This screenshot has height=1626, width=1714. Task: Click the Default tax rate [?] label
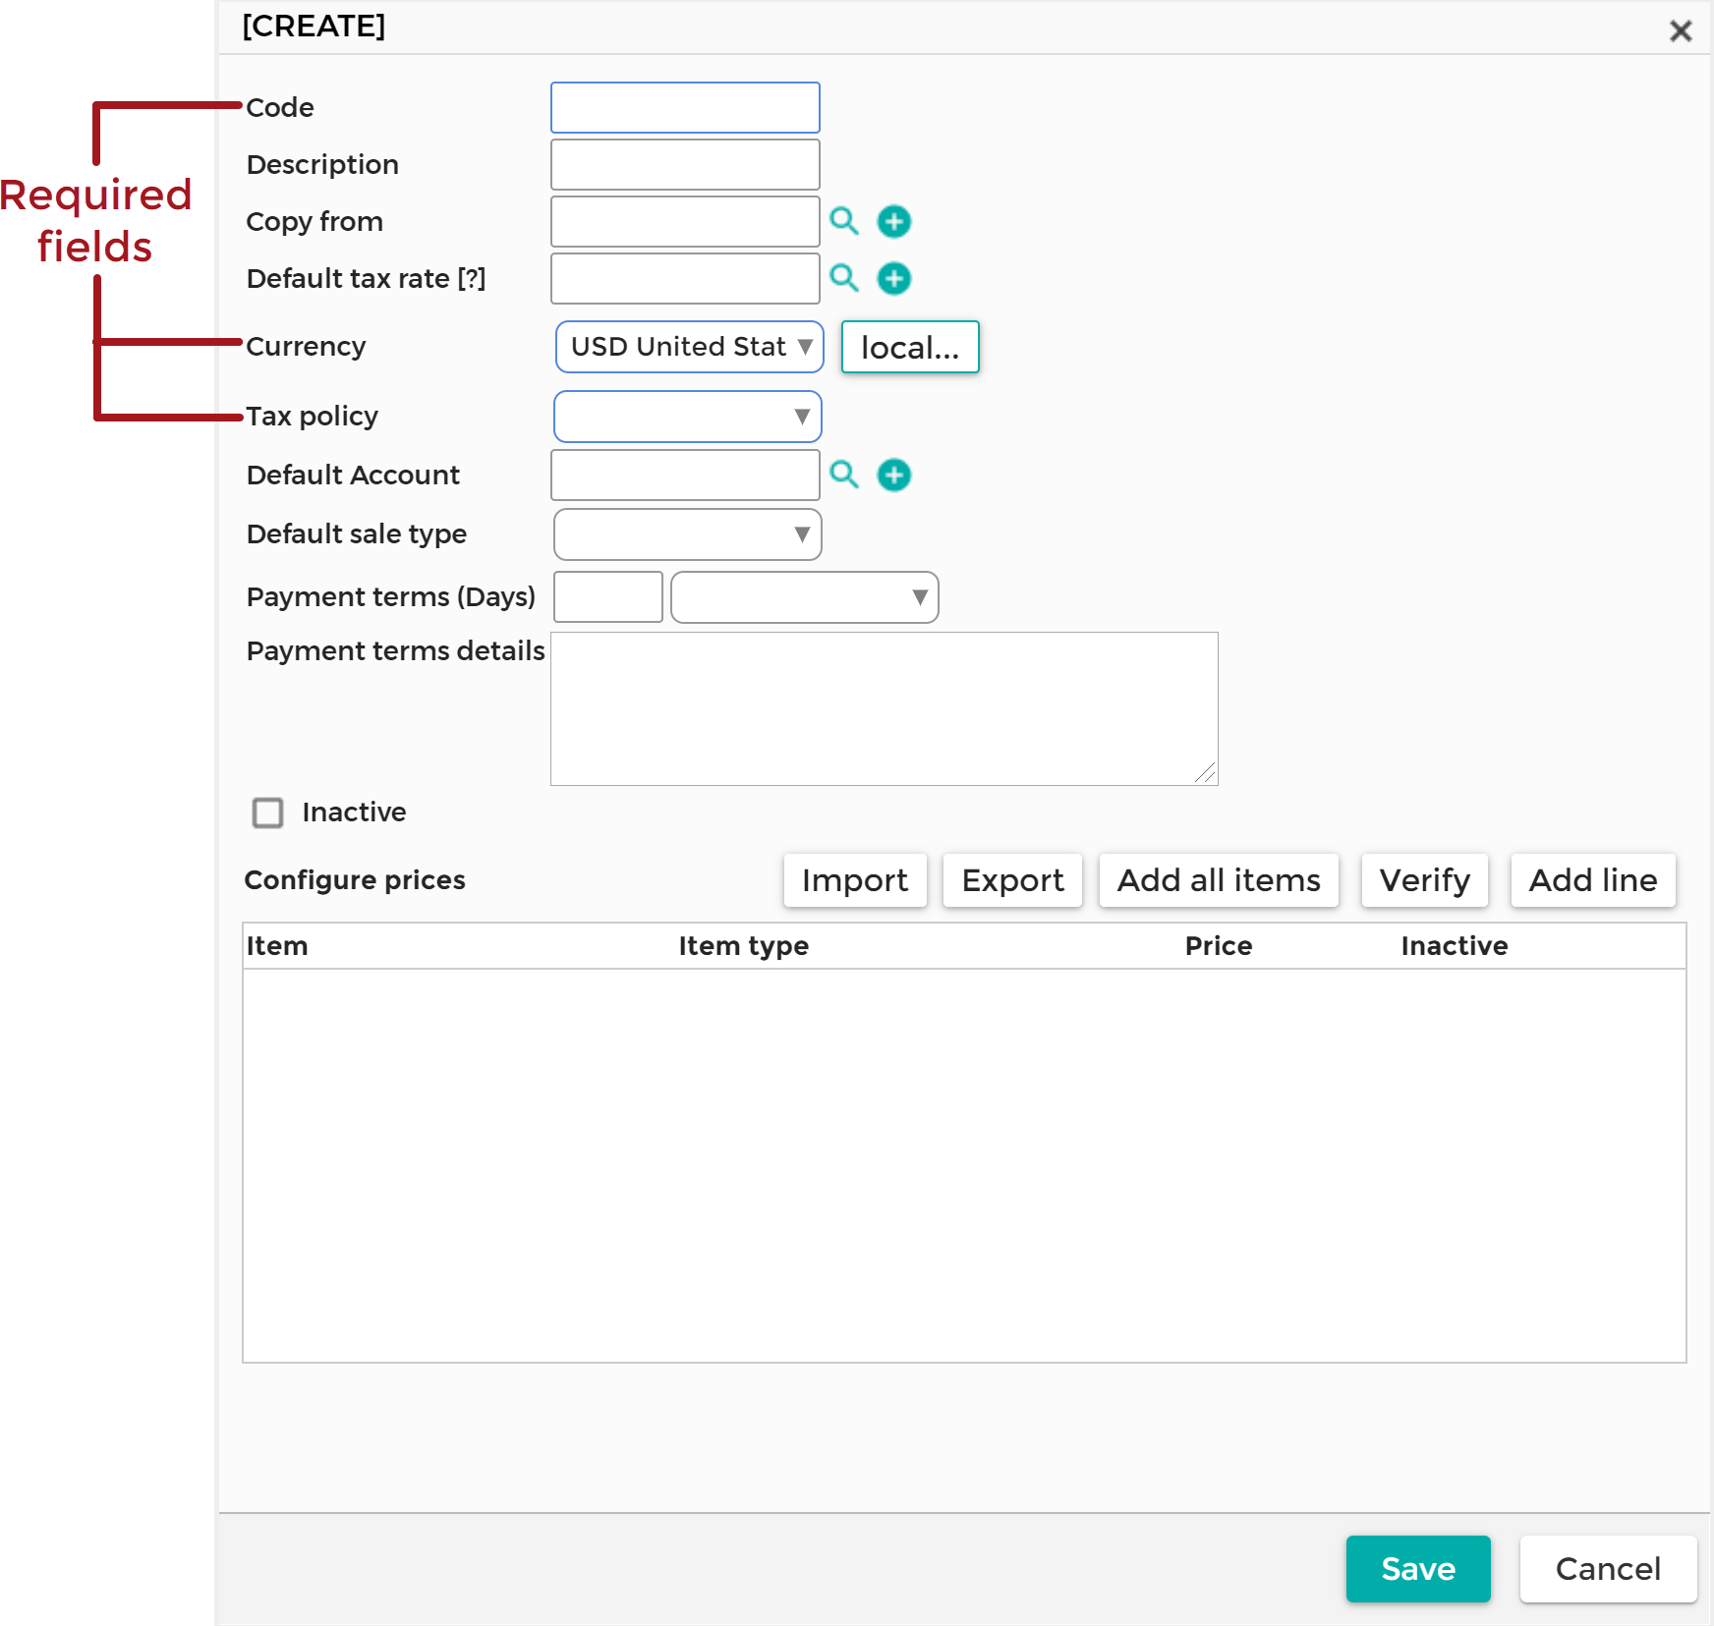click(x=367, y=278)
